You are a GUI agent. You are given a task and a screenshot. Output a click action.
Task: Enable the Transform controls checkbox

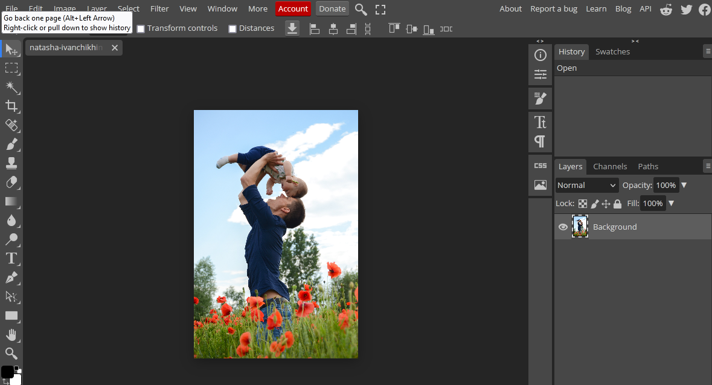(x=141, y=28)
